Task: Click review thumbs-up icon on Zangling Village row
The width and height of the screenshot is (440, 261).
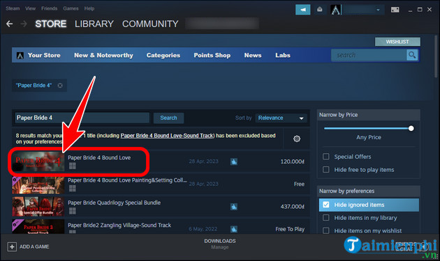Action: [234, 229]
